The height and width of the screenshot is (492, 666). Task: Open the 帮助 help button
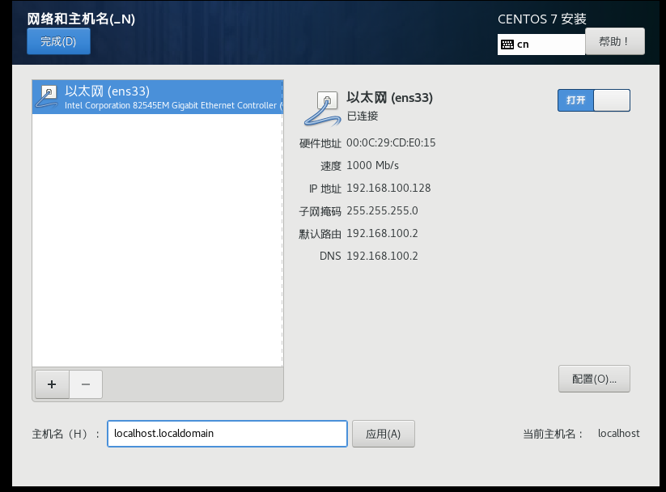click(x=614, y=41)
